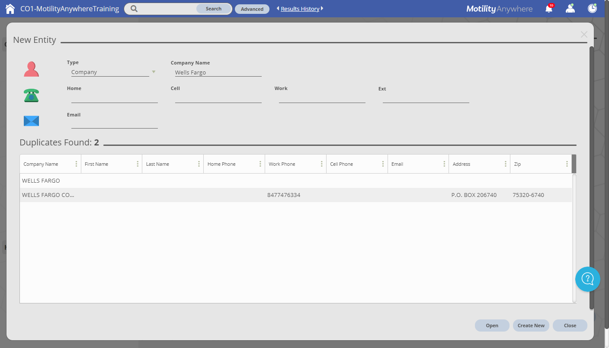Image resolution: width=609 pixels, height=348 pixels.
Task: Click address P.O. BOX 206740
Action: (x=474, y=195)
